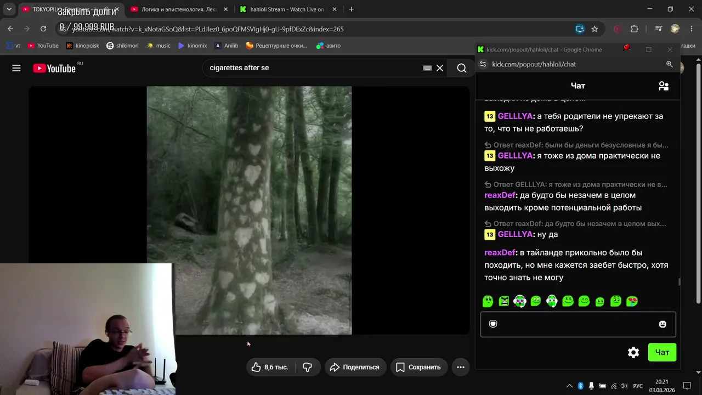The width and height of the screenshot is (702, 395).
Task: Clear the YouTube search query
Action: [x=440, y=68]
